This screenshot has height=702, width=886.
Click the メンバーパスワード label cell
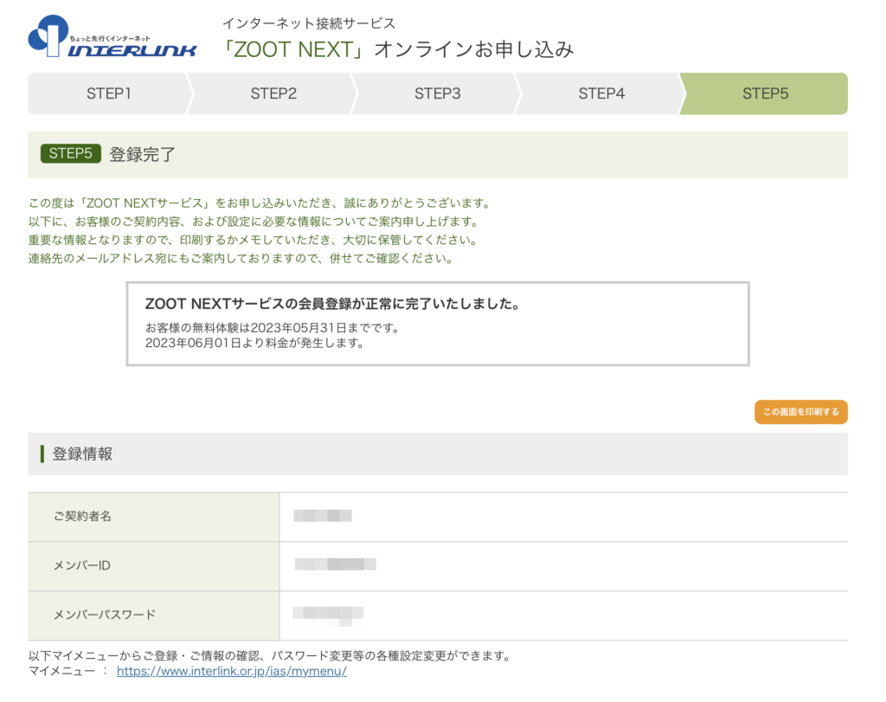tap(154, 615)
